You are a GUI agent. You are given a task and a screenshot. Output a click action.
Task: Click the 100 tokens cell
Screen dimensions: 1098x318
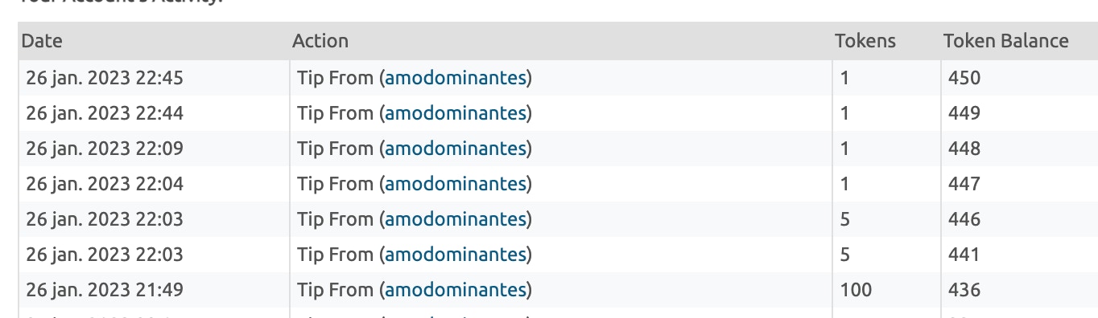point(856,290)
